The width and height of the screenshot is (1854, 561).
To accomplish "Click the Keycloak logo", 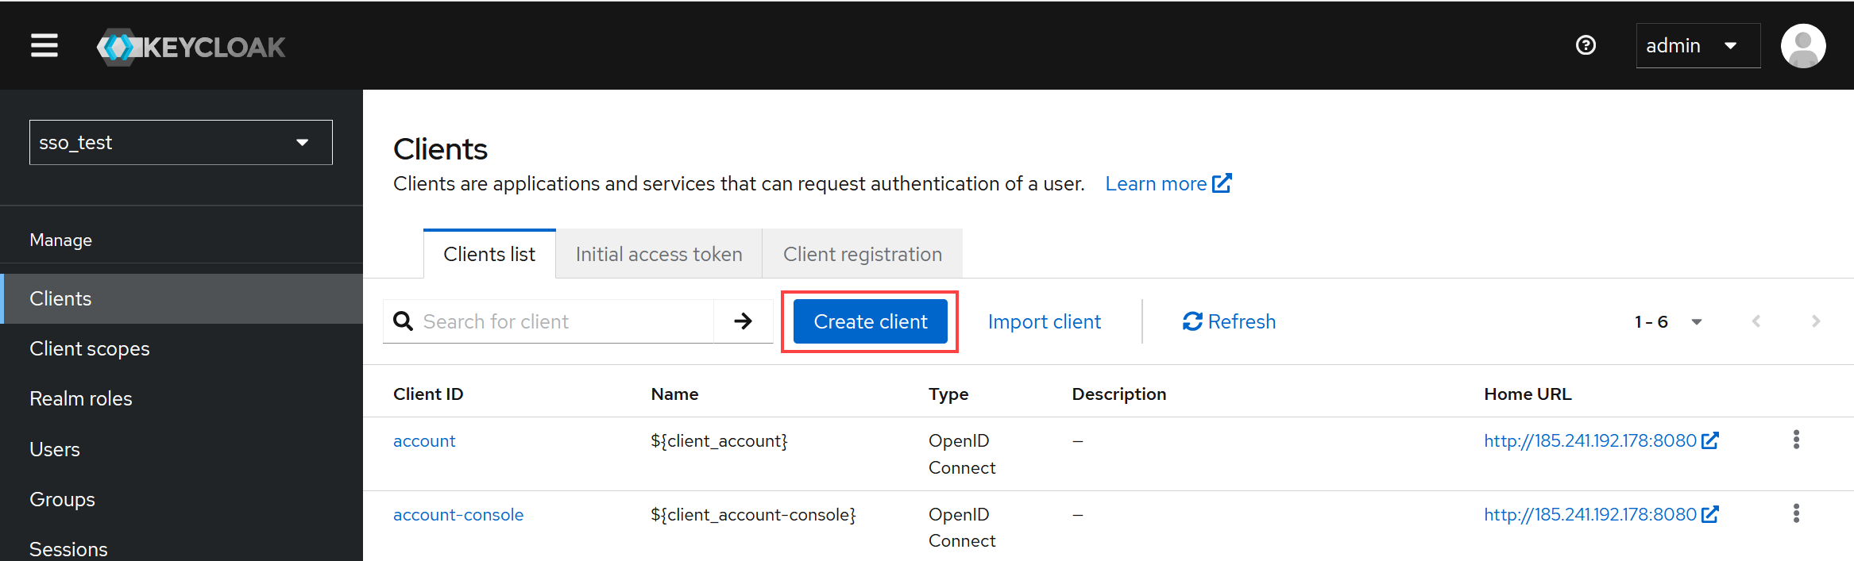I will tap(191, 47).
